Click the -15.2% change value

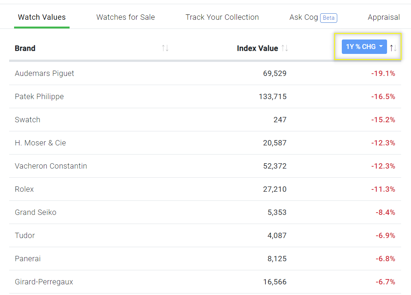coord(383,120)
